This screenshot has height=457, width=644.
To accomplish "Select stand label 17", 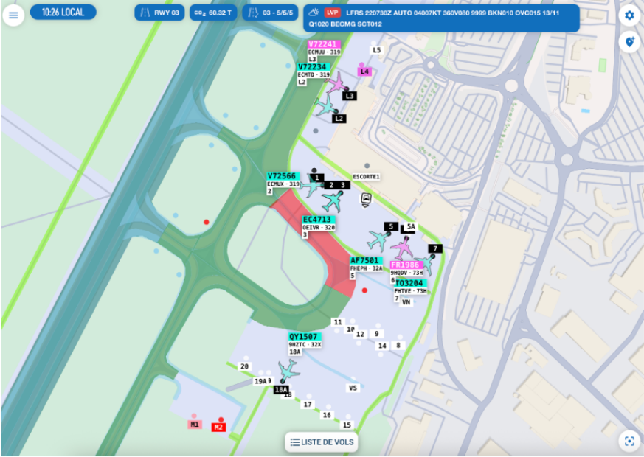I will [x=308, y=405].
